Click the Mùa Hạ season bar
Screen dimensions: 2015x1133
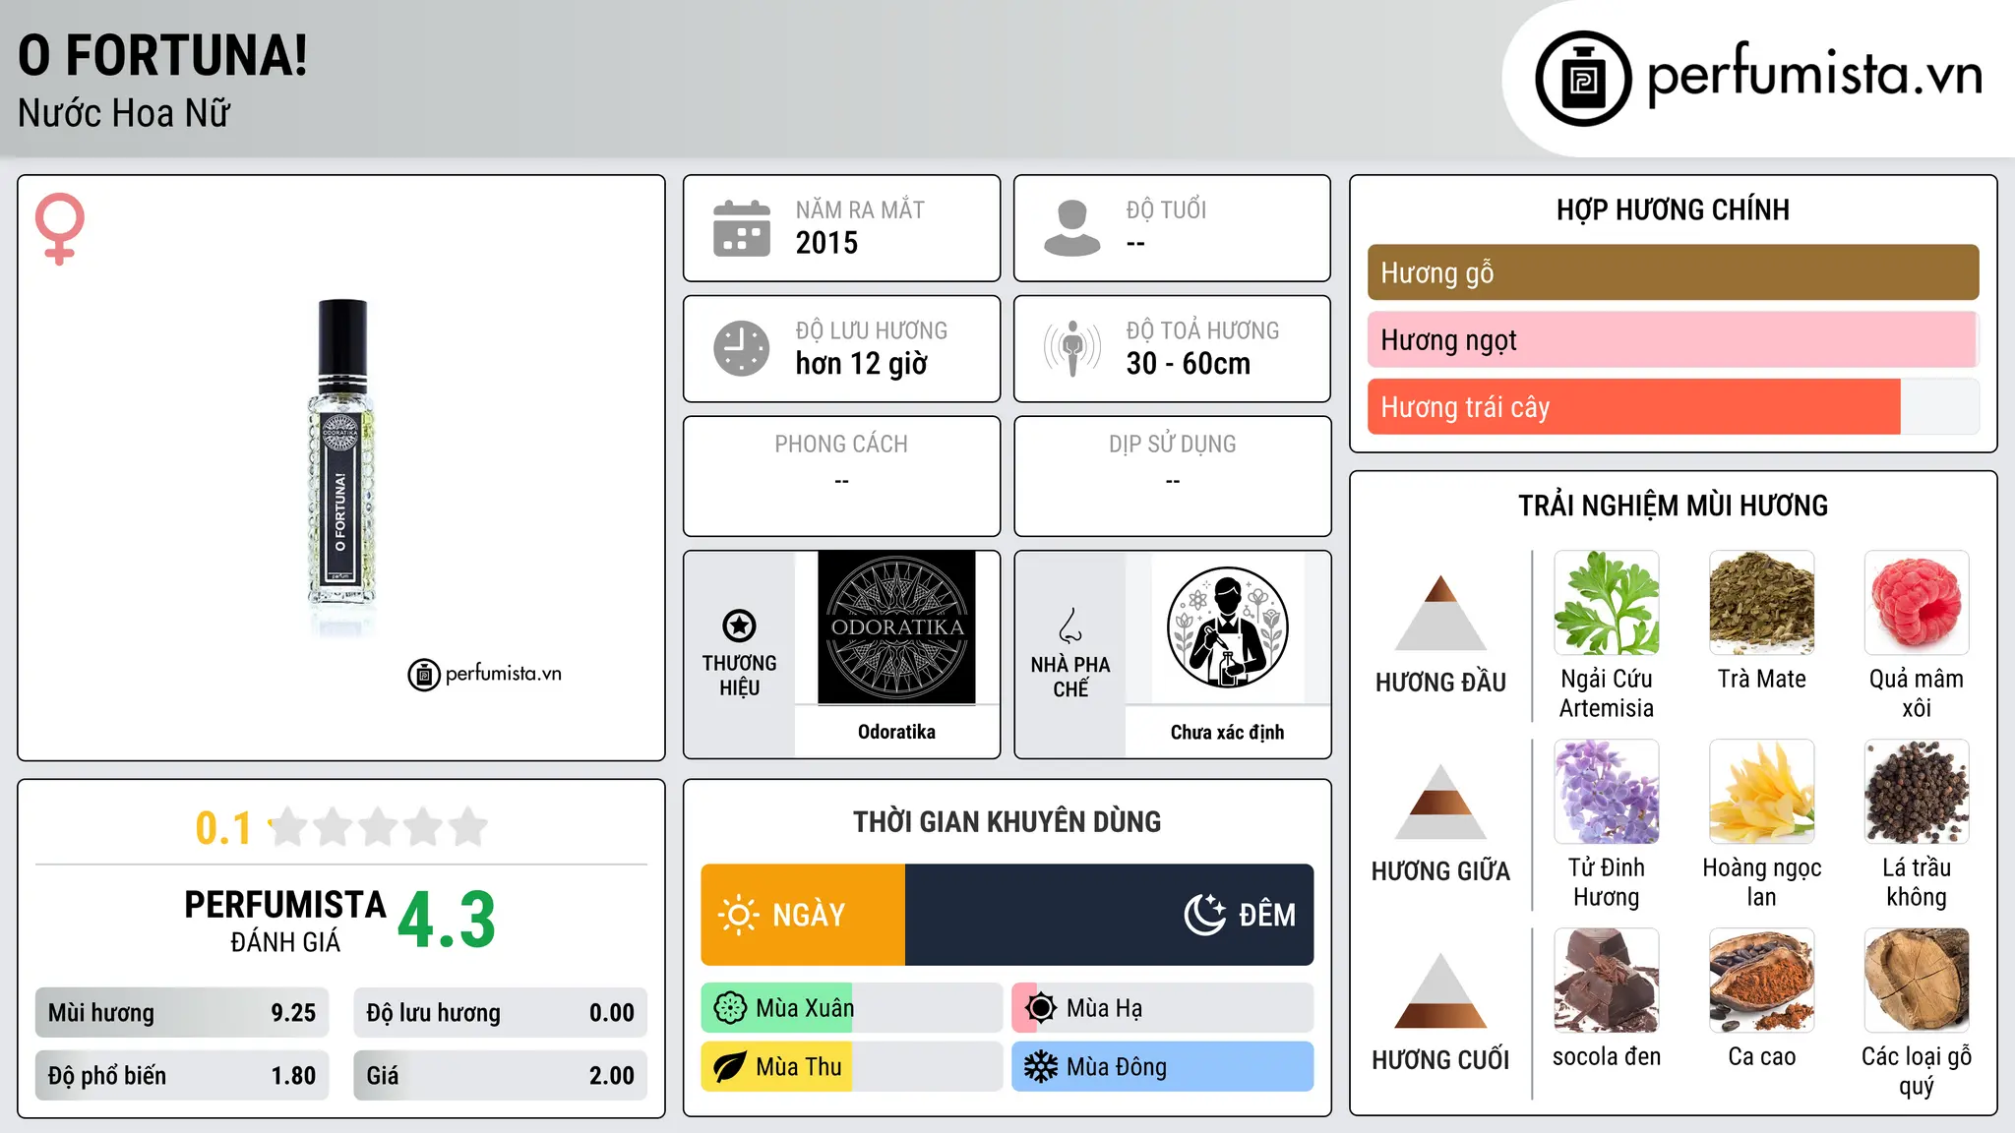[1162, 1008]
